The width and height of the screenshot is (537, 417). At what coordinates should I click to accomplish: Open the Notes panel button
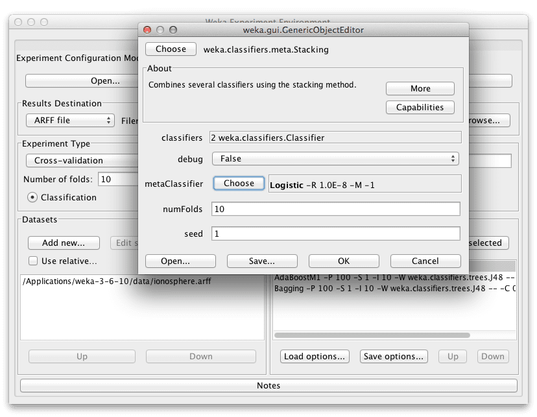(x=268, y=385)
